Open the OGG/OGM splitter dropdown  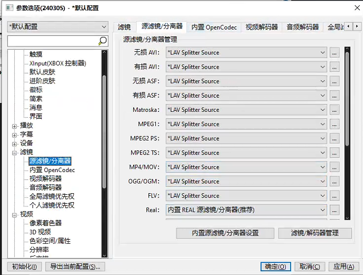tap(246, 182)
